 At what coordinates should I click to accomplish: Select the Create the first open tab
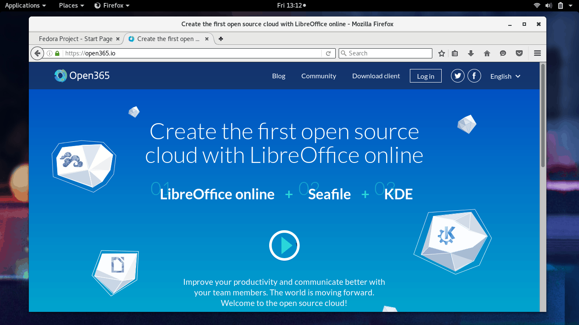pos(168,39)
